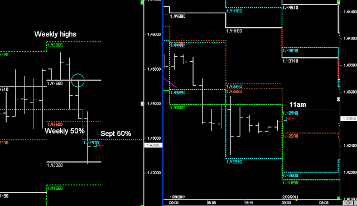
Task: Click the TF button on the right chart
Action: tap(350, 203)
